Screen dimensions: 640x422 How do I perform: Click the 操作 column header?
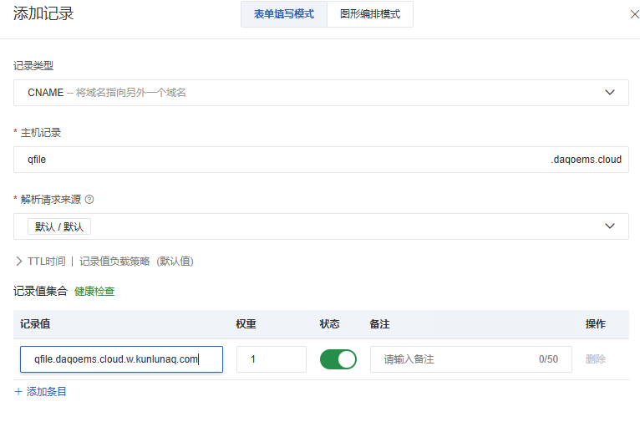pos(595,324)
